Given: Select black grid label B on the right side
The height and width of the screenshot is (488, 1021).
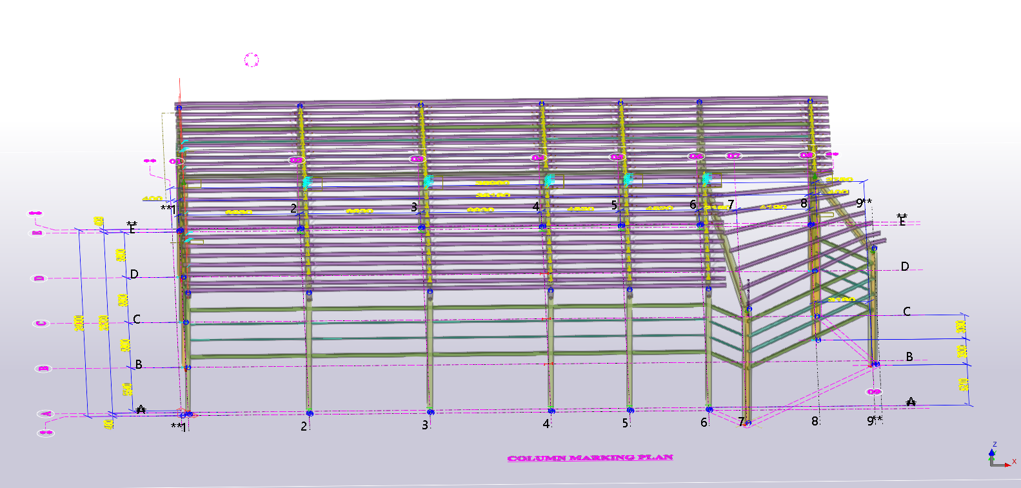Looking at the screenshot, I should tap(909, 356).
